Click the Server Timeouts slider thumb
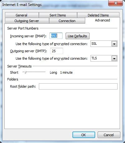 [x=25, y=72]
